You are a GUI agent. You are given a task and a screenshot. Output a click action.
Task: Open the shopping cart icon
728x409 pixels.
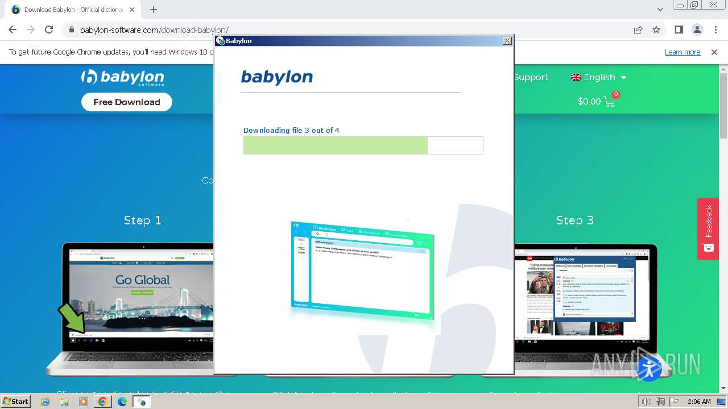[x=609, y=101]
